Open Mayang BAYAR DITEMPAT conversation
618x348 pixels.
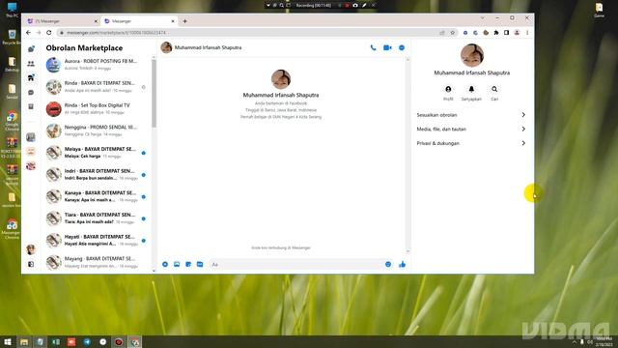coord(96,262)
